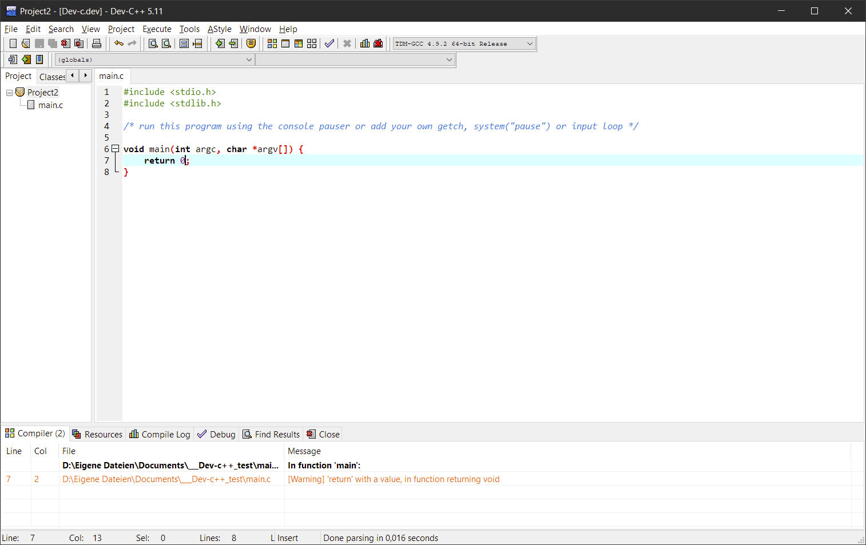Place cursor on the #include <stdio.h> line

[170, 92]
